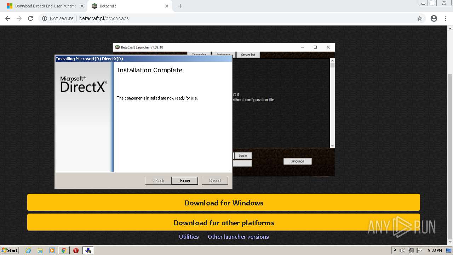Click the BetaCraft Launcher title bar icon
Viewport: 453px width, 255px height.
(x=117, y=47)
